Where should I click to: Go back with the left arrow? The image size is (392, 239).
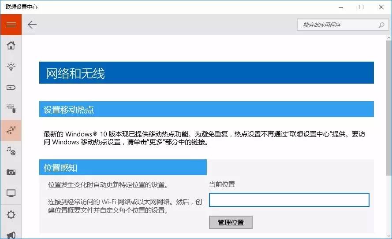coord(32,25)
